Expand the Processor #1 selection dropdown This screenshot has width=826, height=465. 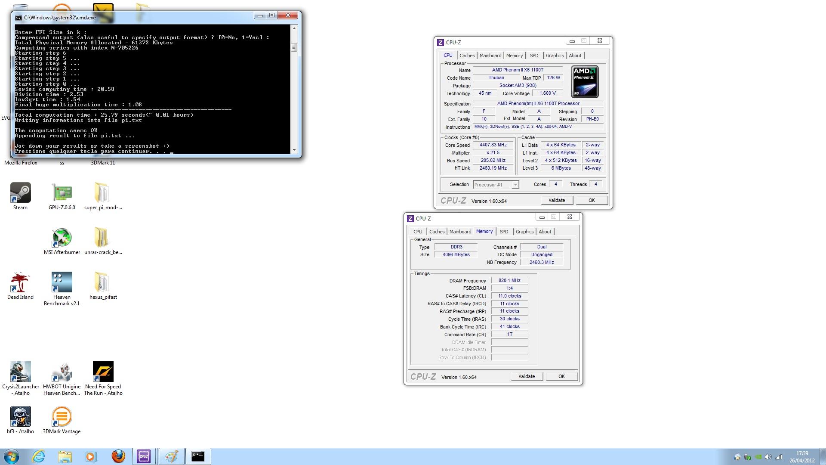[515, 185]
